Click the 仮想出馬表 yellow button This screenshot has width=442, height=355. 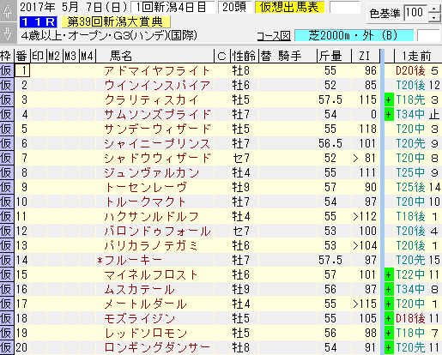289,8
